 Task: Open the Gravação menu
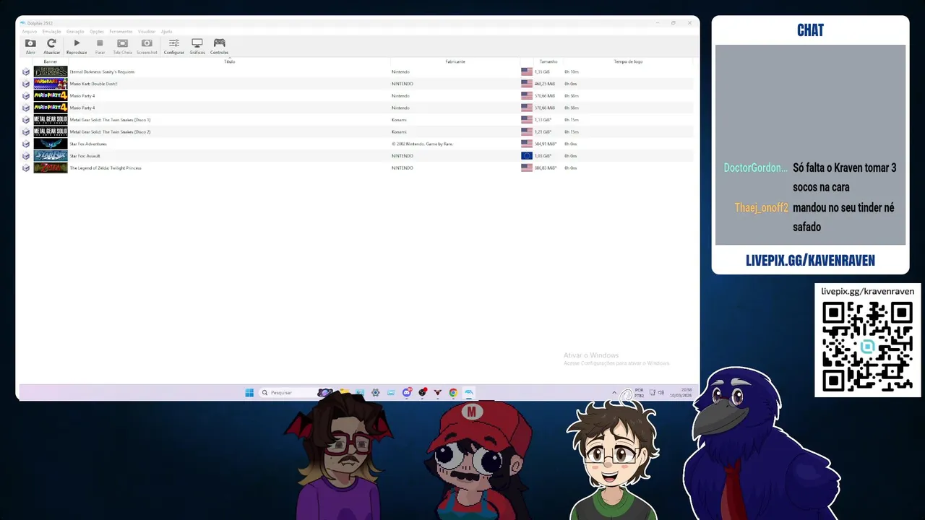[75, 32]
